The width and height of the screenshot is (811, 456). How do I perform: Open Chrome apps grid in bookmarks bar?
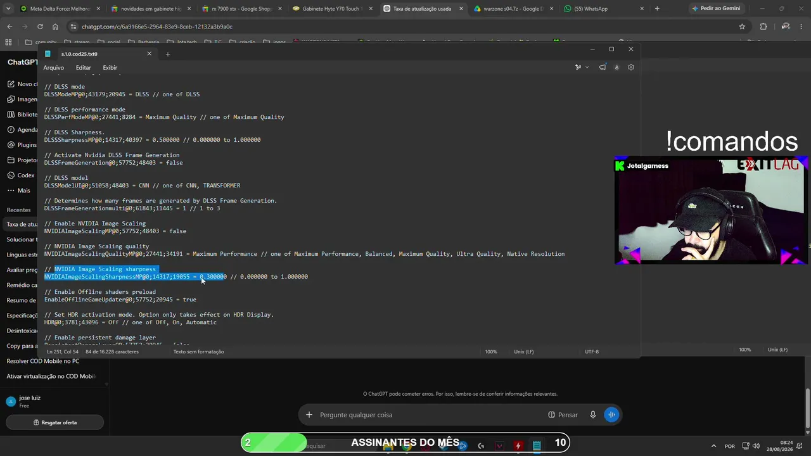tap(8, 42)
